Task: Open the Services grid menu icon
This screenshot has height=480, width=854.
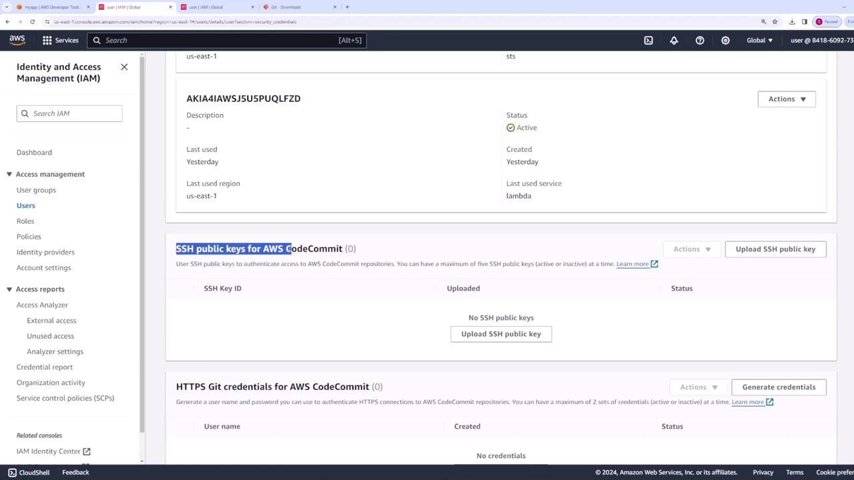Action: click(47, 40)
